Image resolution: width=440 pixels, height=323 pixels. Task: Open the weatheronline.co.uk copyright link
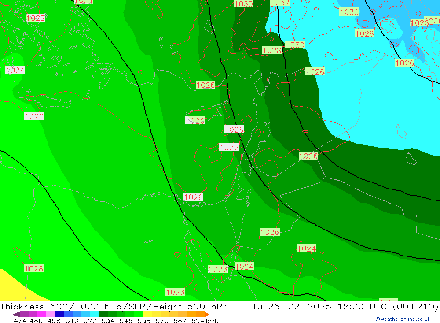[x=403, y=319]
